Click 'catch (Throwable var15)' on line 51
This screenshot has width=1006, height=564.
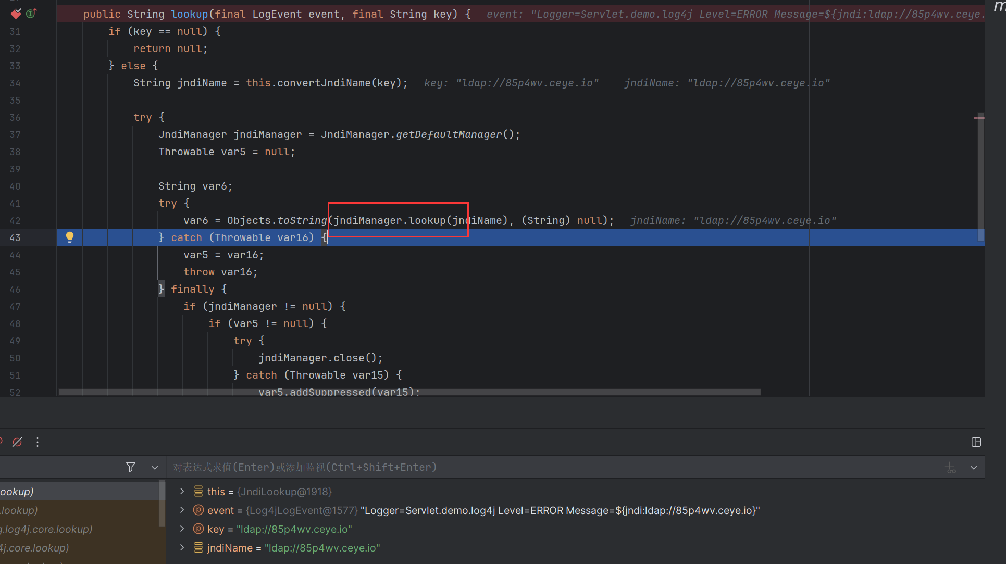318,375
